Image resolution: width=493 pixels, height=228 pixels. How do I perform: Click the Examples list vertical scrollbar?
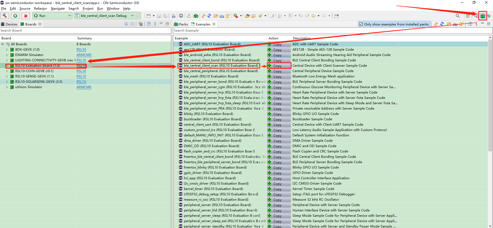490,95
